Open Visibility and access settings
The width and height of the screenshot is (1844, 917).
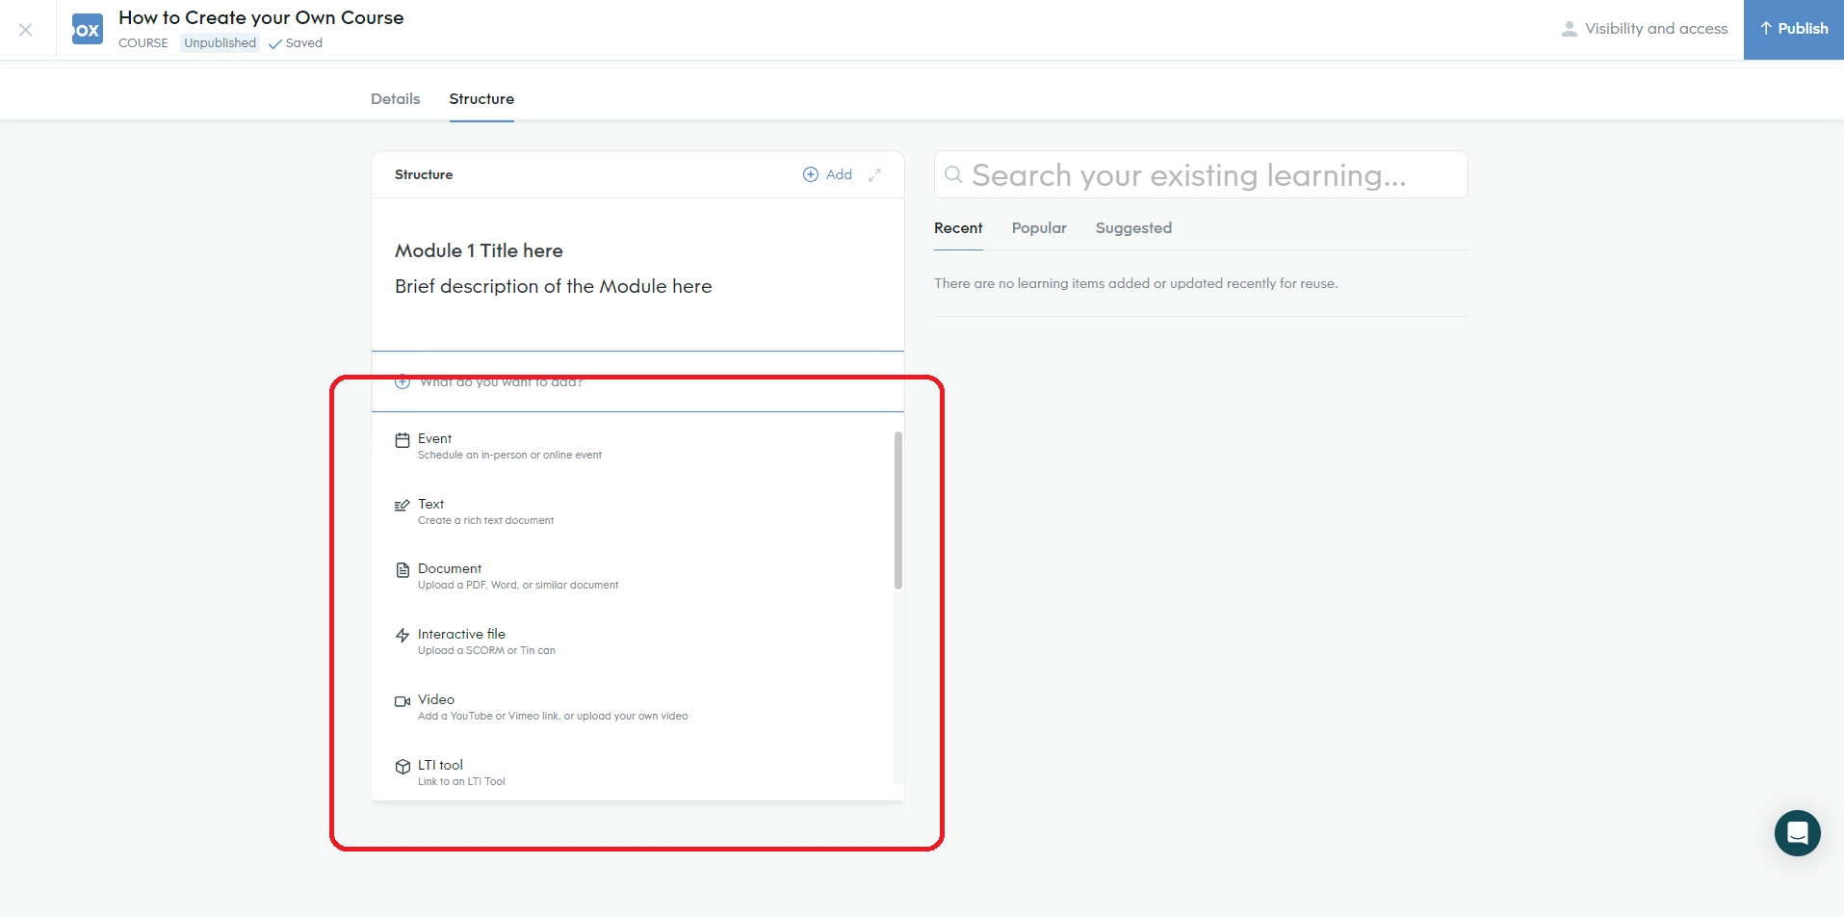1645,29
